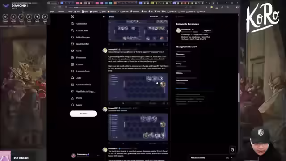
Task: Click the reply icon below the middle post image
Action: point(109,103)
